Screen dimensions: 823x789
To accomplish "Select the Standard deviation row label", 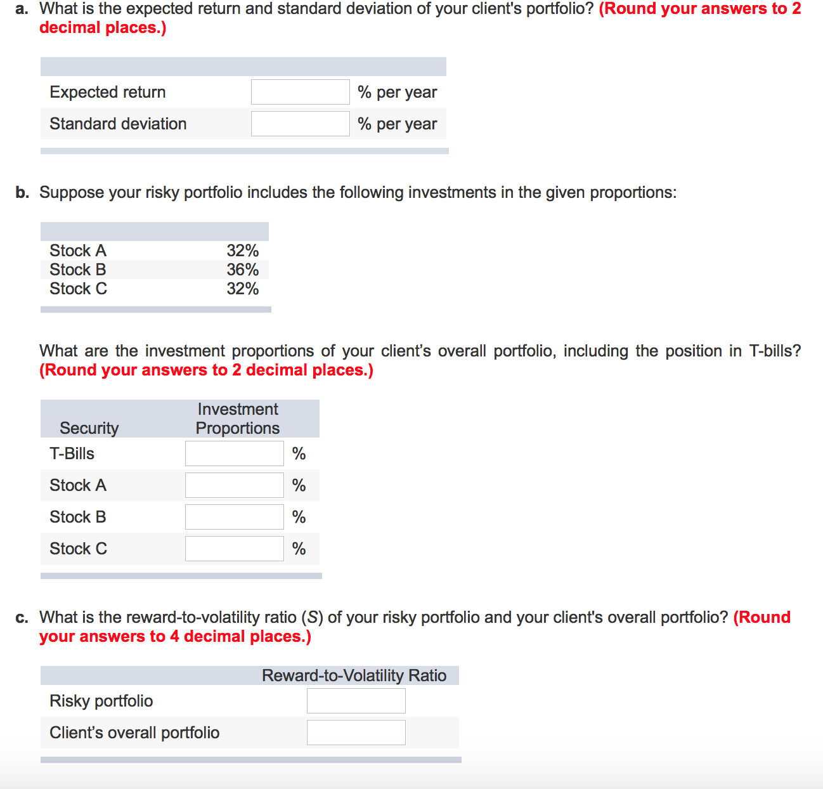I will pos(118,123).
